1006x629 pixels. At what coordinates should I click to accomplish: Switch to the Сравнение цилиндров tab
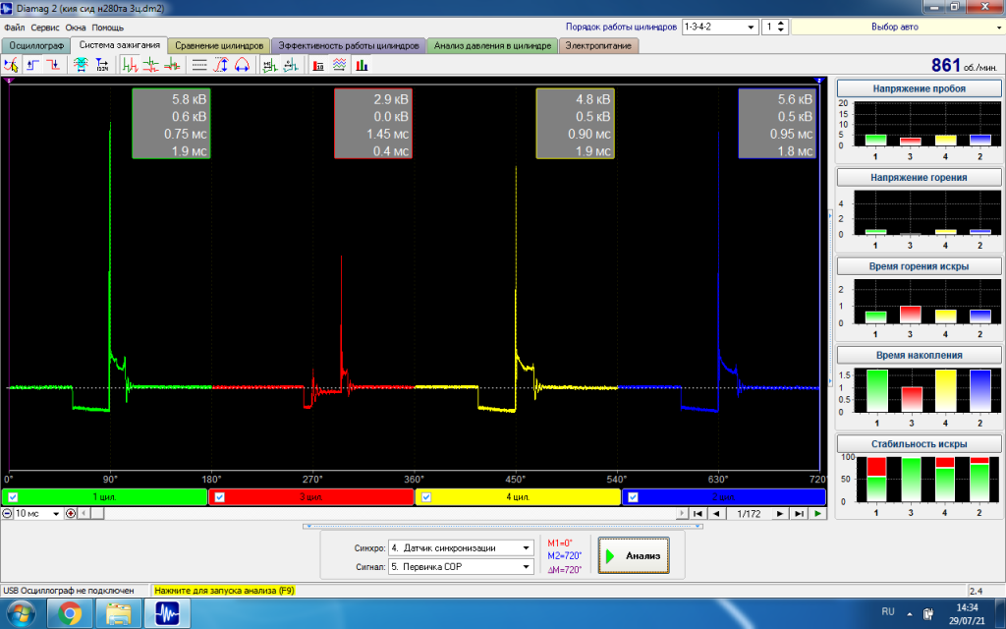219,45
